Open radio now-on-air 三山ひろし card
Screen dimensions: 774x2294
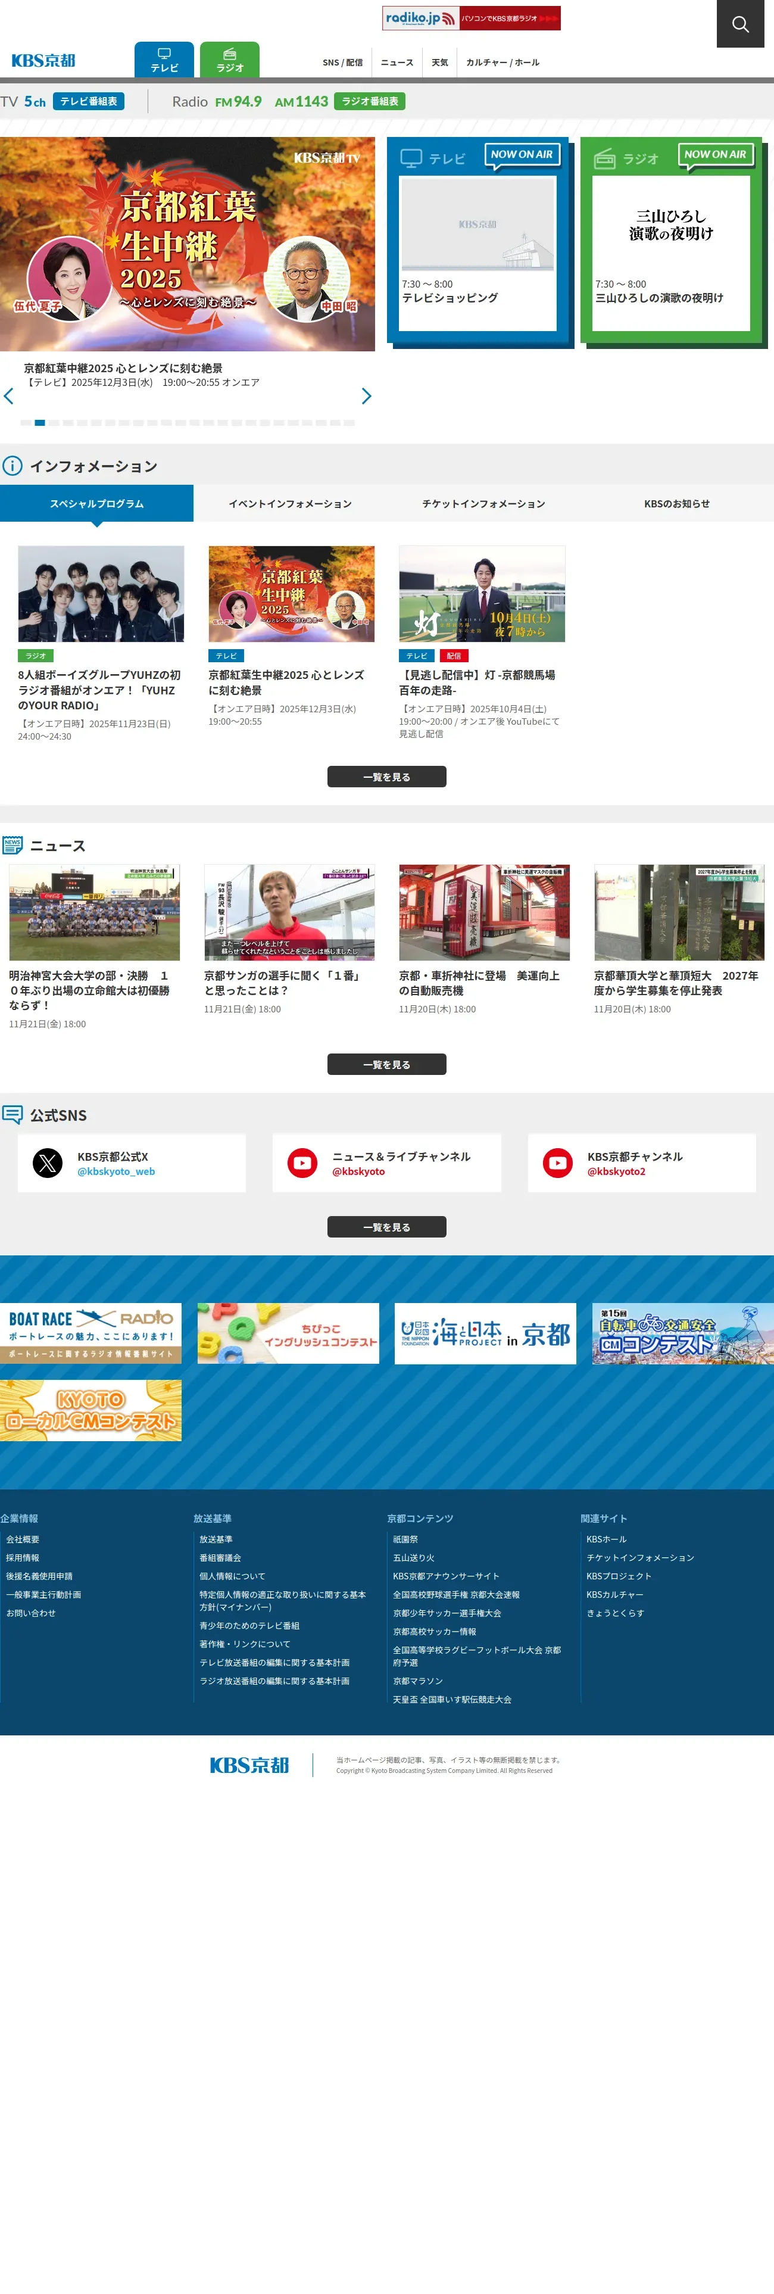point(670,254)
